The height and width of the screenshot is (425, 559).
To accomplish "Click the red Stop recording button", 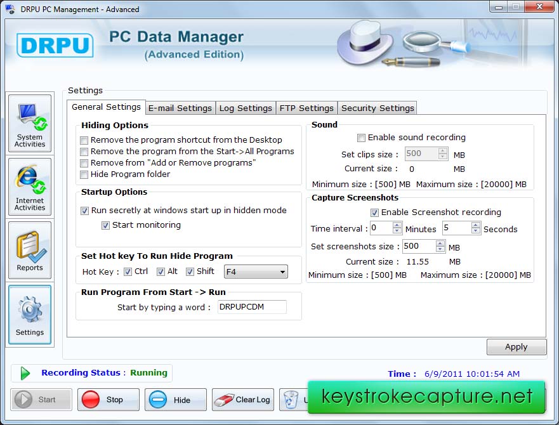I will coord(108,400).
